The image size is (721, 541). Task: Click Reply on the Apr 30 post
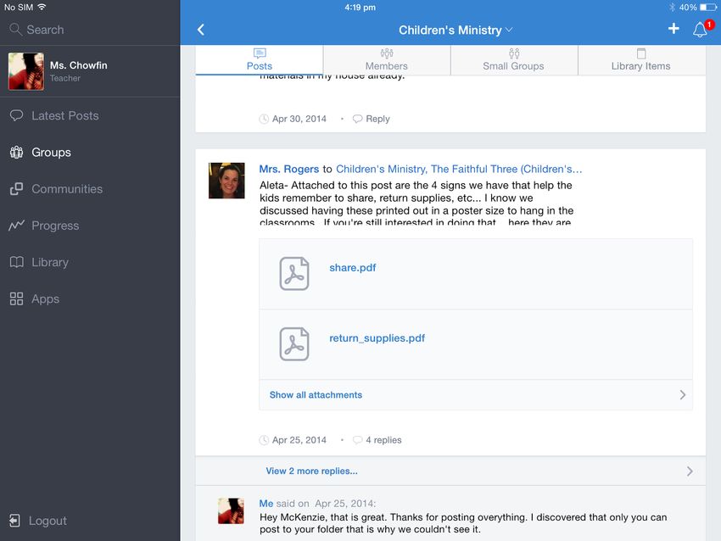click(x=377, y=119)
